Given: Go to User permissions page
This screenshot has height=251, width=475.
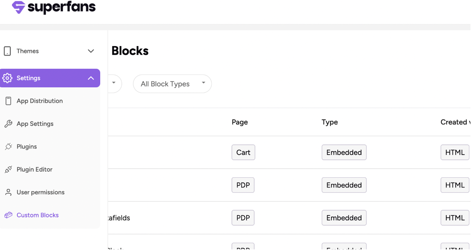Looking at the screenshot, I should (x=40, y=192).
